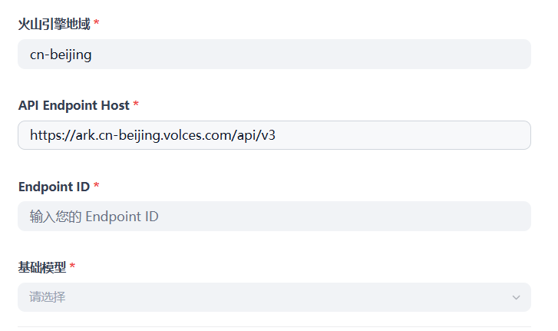558x331 pixels.
Task: Click red asterisk beside 火山引擎地域
Action: pyautogui.click(x=97, y=24)
